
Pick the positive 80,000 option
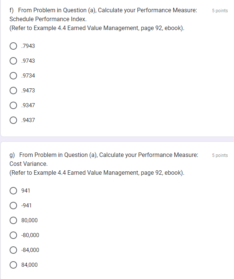(13, 220)
